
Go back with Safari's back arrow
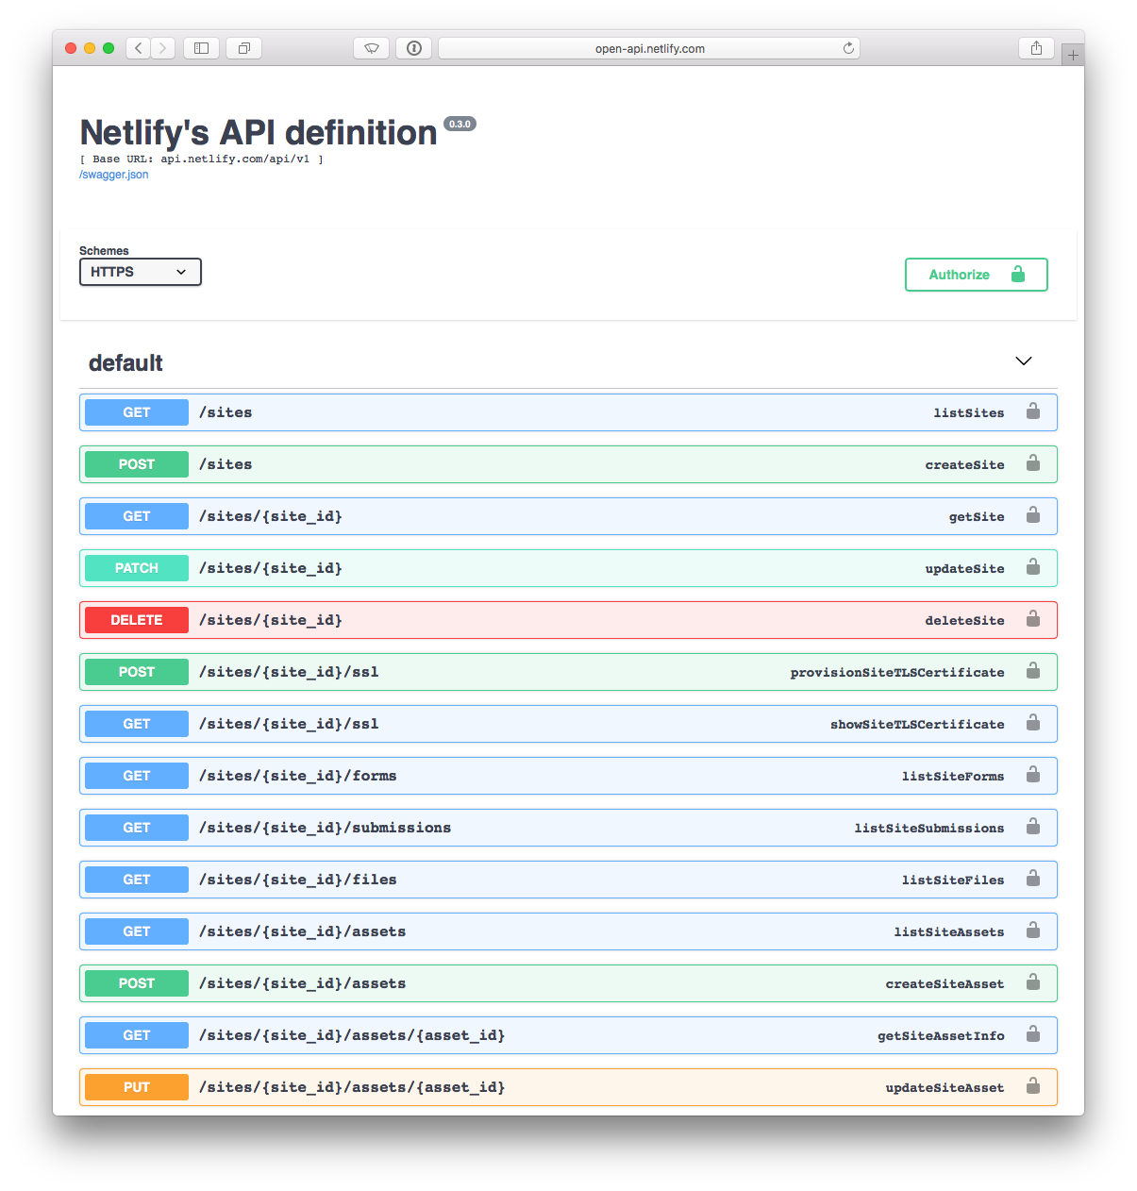point(139,48)
